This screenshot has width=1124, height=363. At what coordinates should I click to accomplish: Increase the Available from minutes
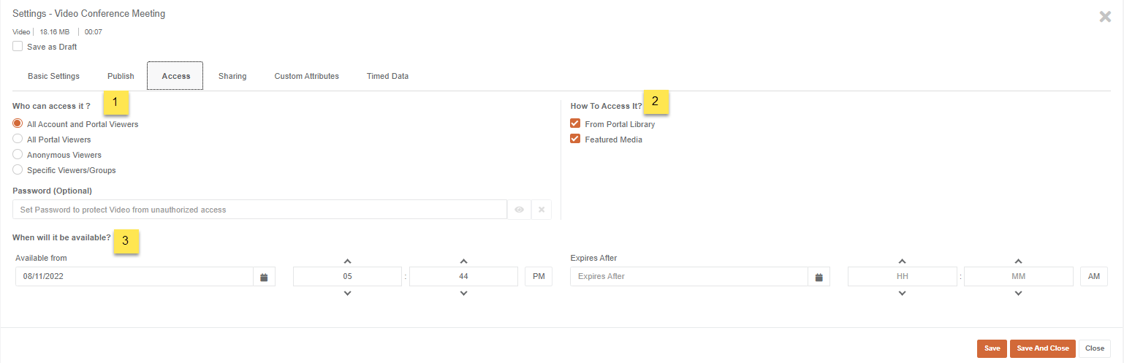tap(463, 261)
